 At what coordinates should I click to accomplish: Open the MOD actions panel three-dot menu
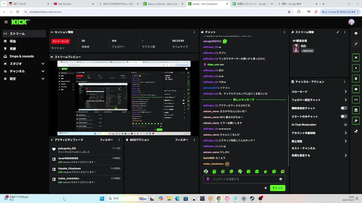pyautogui.click(x=194, y=140)
